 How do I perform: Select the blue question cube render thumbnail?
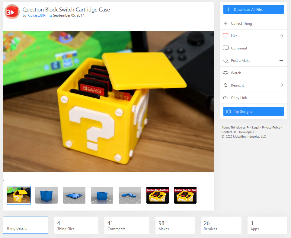point(46,195)
